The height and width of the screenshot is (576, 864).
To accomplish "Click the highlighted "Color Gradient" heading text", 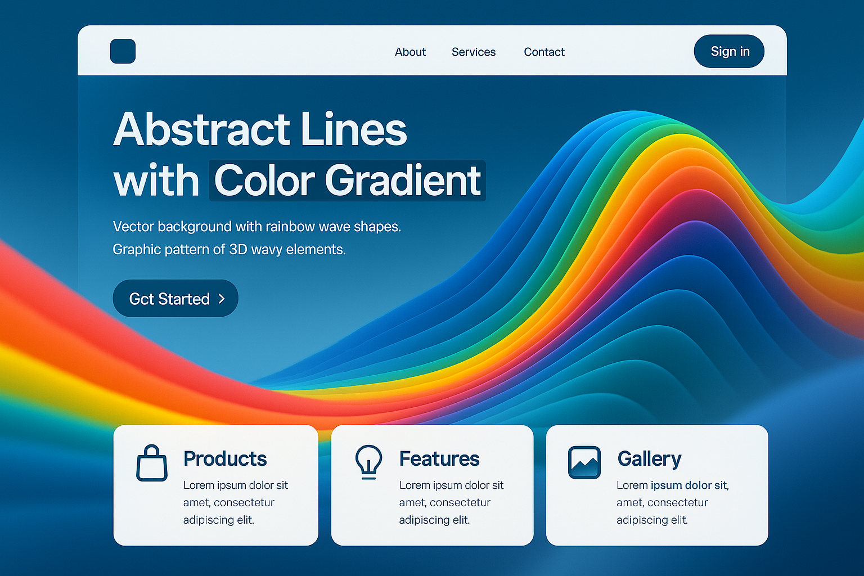I will click(347, 181).
